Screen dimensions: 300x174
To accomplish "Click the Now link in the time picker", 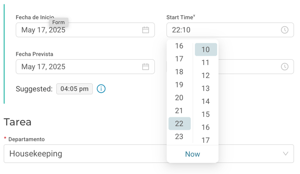I will (192, 154).
